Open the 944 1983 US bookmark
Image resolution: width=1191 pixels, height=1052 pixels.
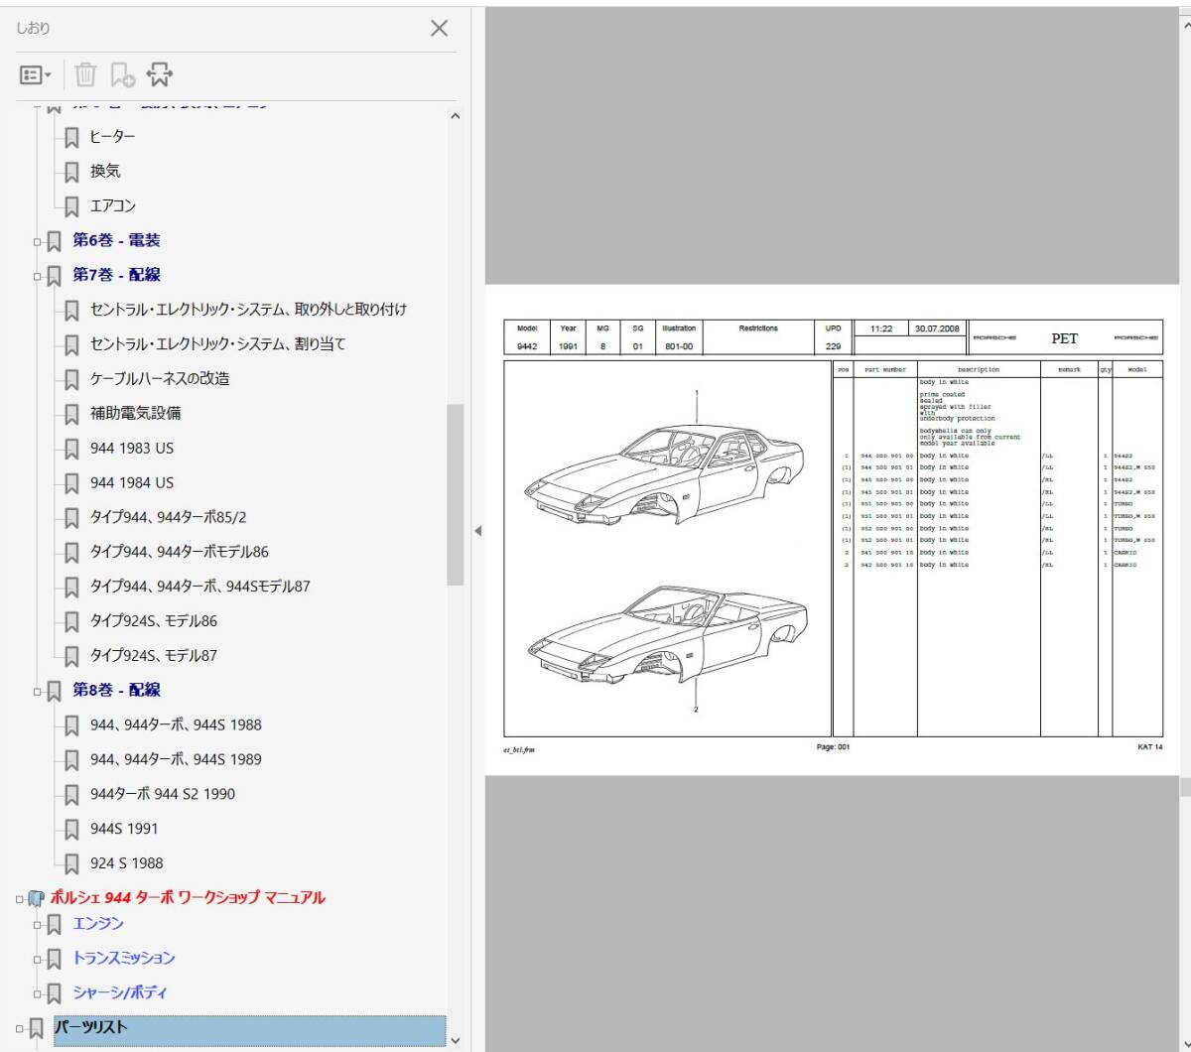[x=132, y=448]
